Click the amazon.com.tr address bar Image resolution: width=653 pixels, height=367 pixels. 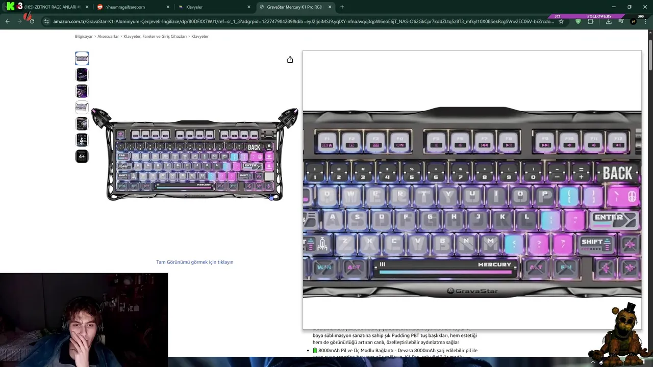click(303, 21)
